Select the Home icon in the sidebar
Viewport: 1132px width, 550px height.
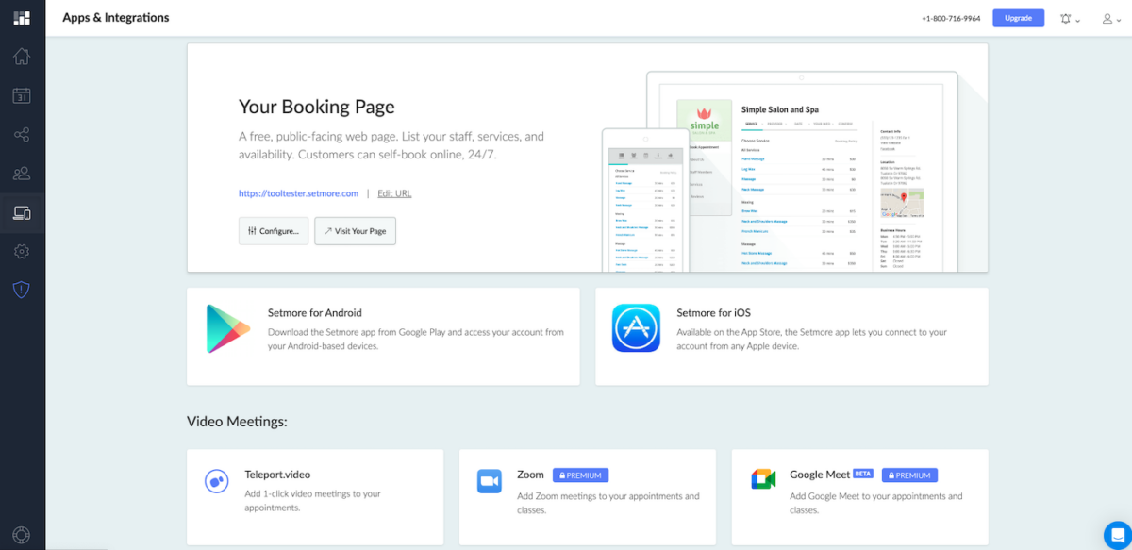point(22,57)
